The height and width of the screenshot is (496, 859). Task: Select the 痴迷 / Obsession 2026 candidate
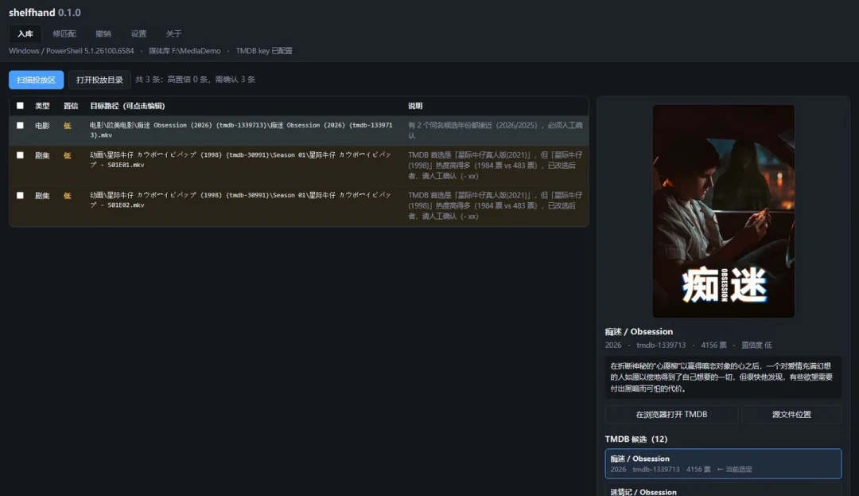[x=723, y=463]
